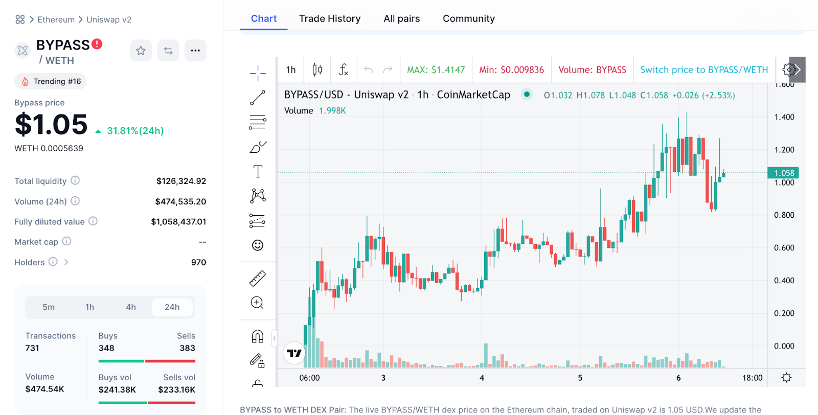The image size is (818, 415).
Task: Choose the text annotation tool
Action: tap(258, 171)
